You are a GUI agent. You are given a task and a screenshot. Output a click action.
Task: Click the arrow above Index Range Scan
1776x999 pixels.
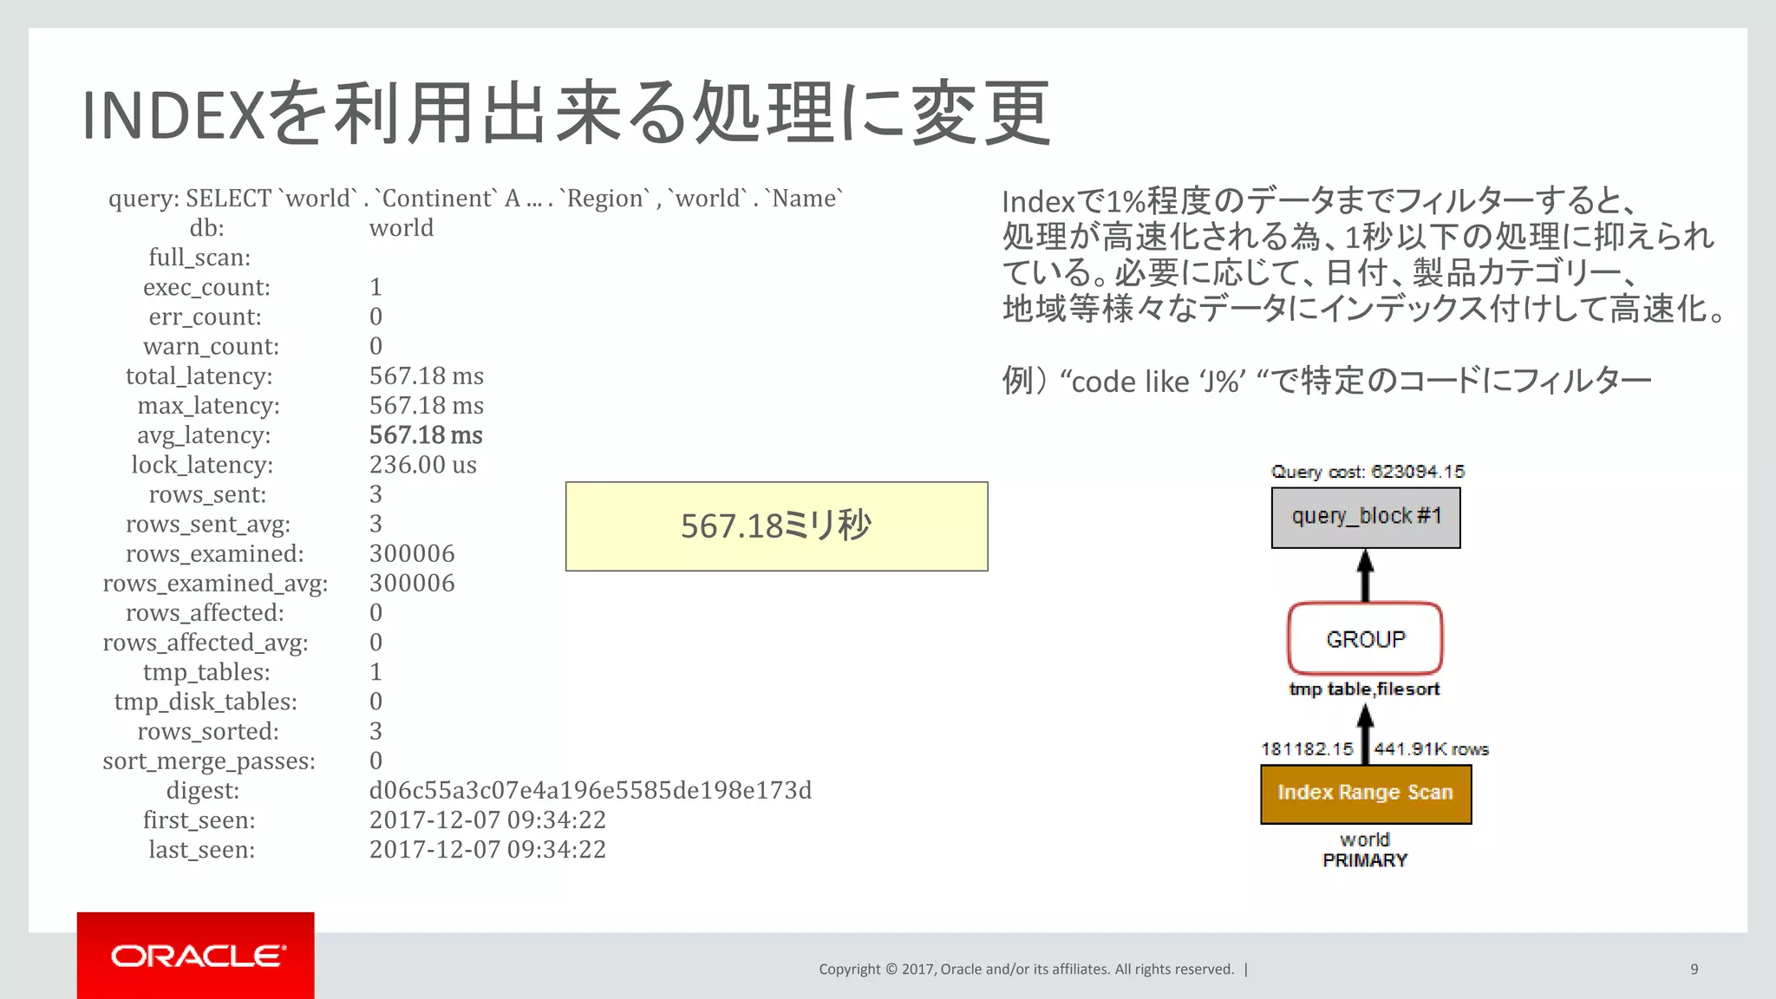1365,733
